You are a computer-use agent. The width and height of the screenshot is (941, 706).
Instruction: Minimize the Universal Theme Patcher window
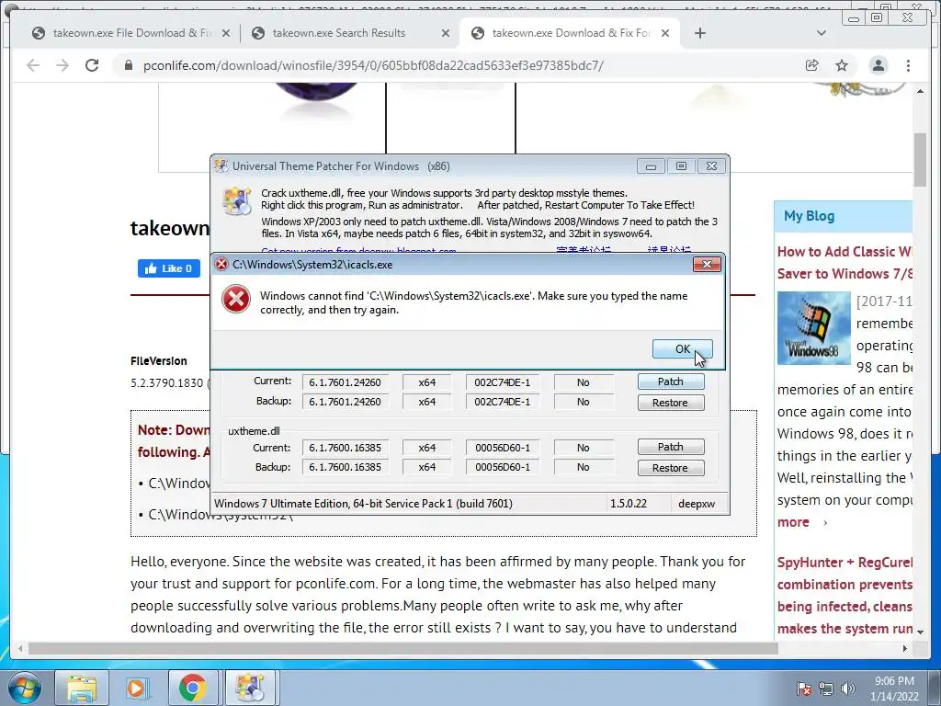point(651,166)
